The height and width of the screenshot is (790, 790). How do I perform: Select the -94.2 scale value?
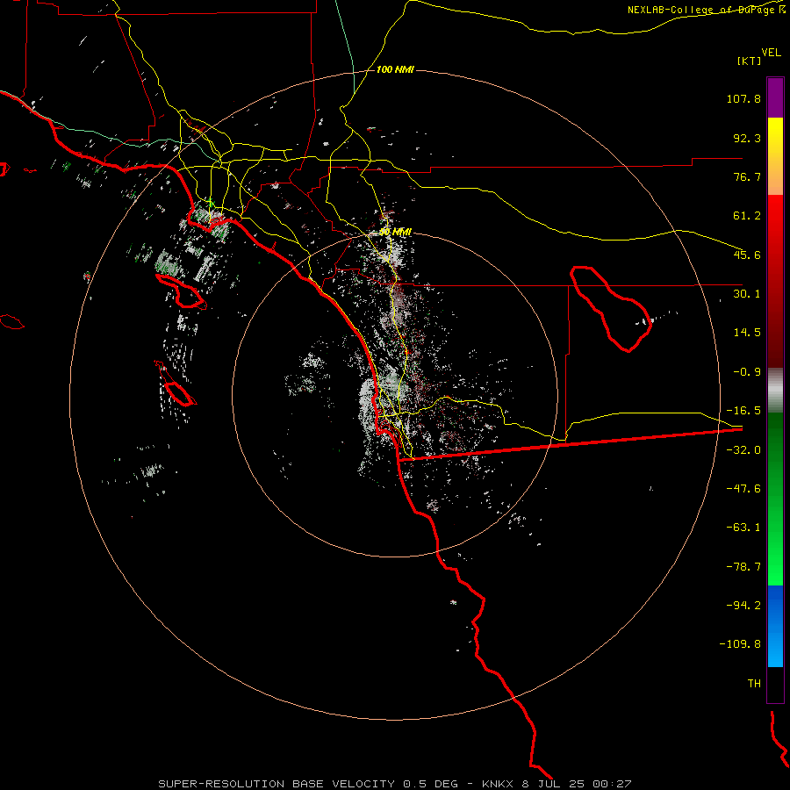743,605
